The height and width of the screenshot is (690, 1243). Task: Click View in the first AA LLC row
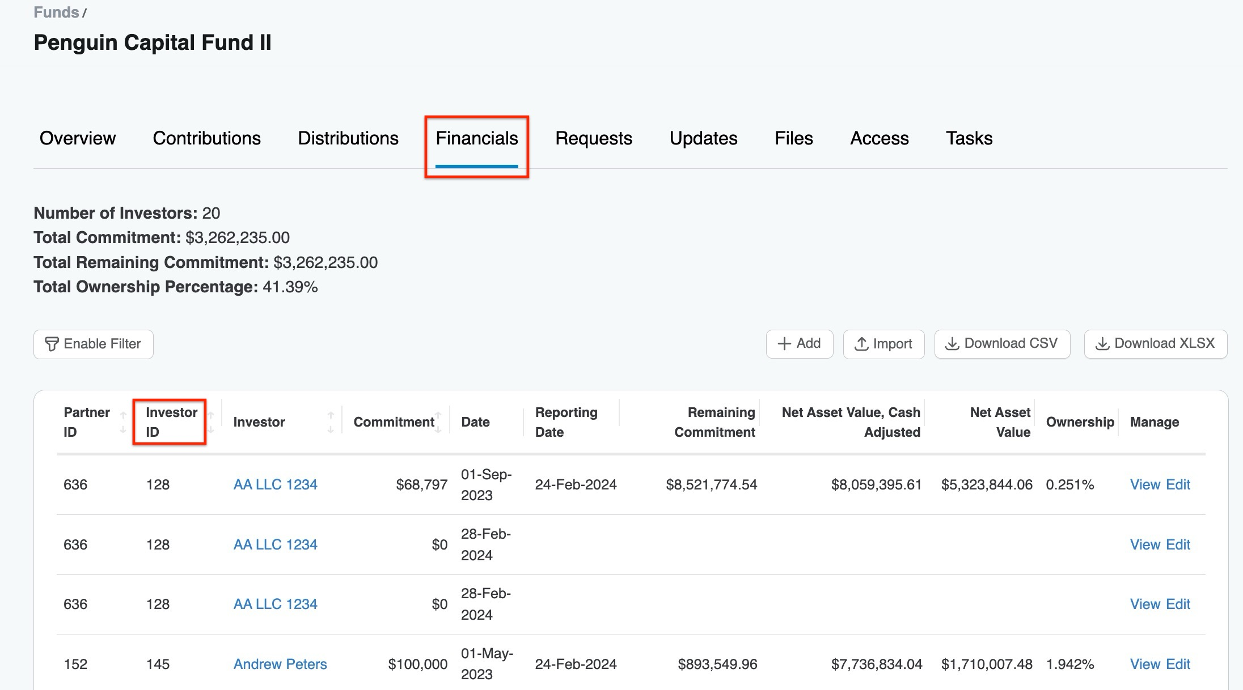point(1145,484)
